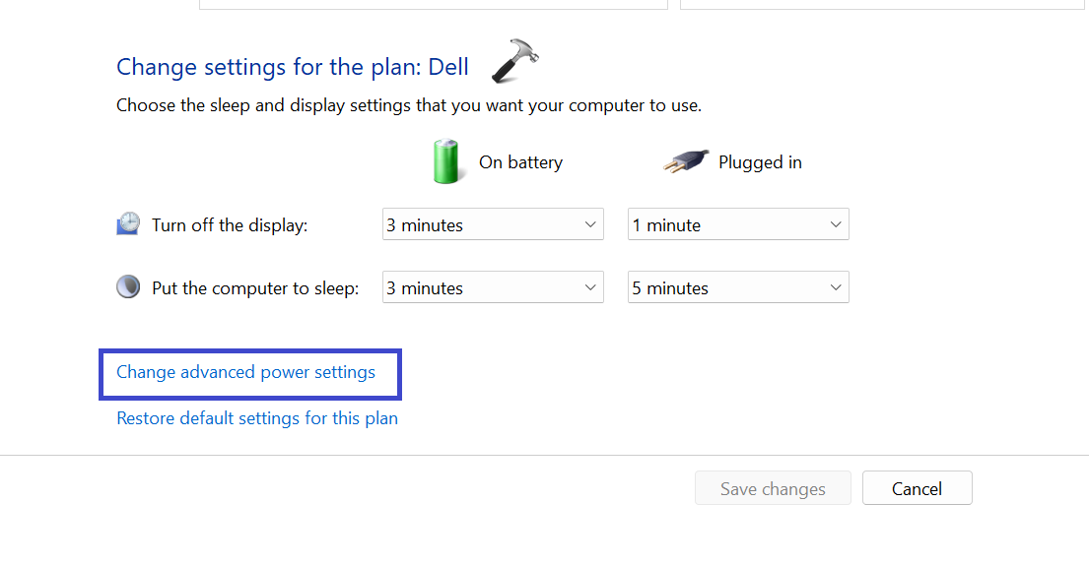Screen dimensions: 1089x565
Task: Click the Change settings for the plan heading
Action: (292, 67)
